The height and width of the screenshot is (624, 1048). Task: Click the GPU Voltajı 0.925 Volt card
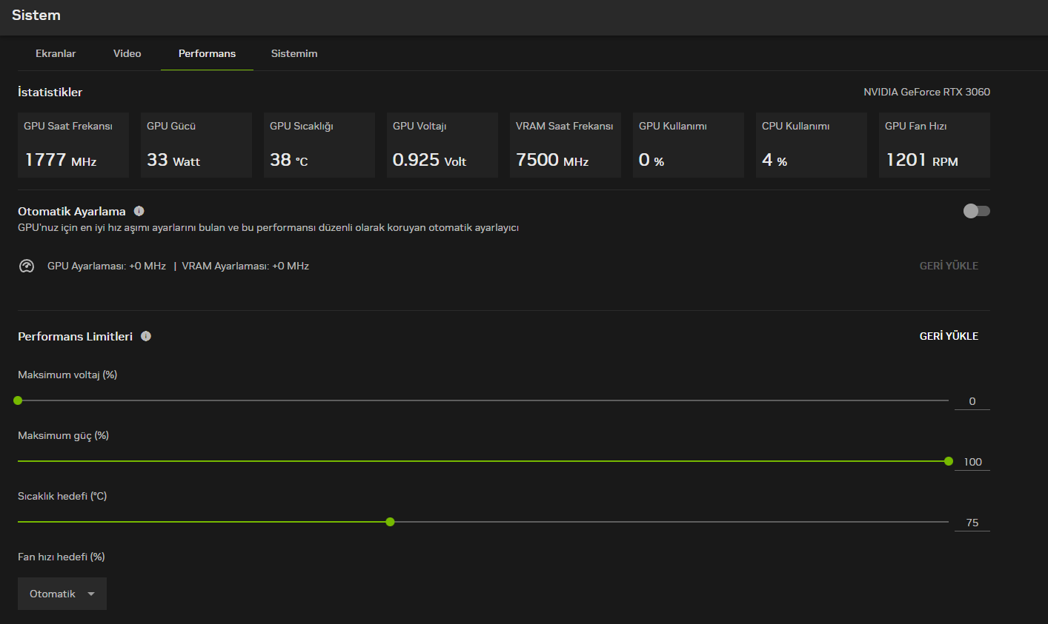click(442, 145)
